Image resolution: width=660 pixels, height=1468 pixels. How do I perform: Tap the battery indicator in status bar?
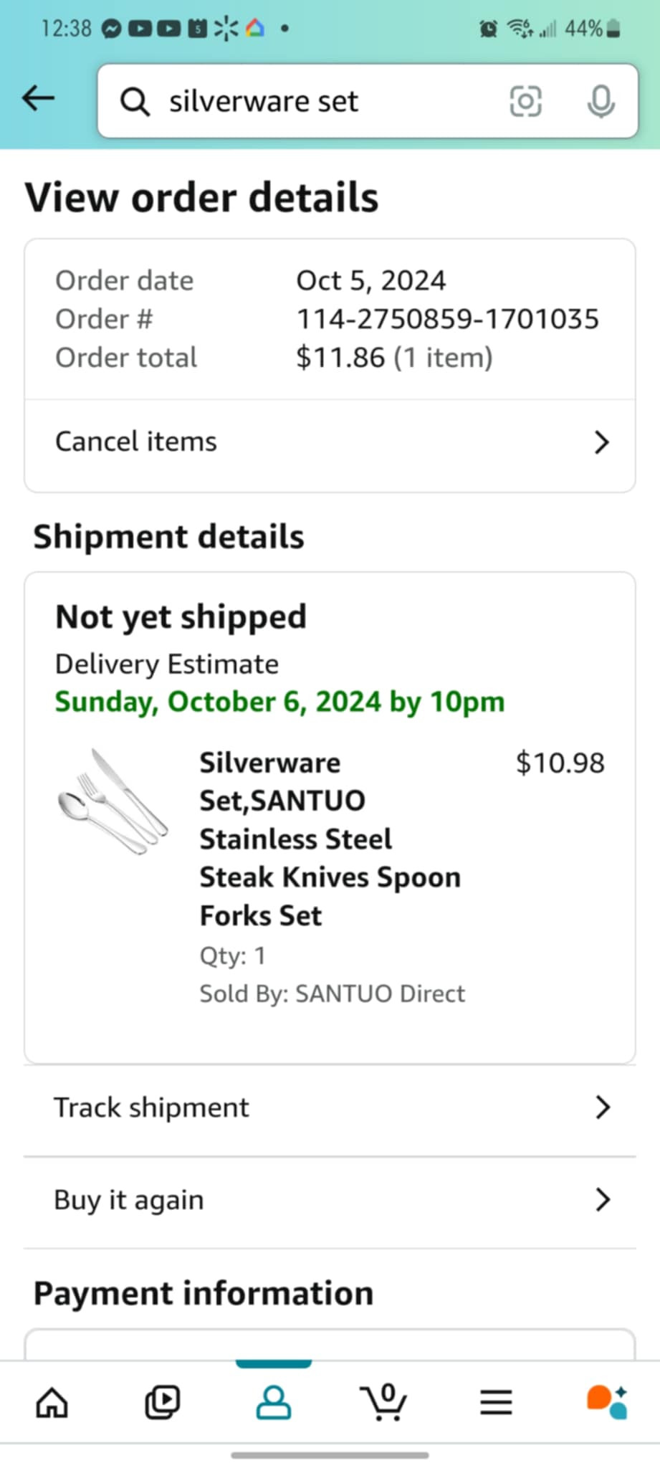pos(613,29)
